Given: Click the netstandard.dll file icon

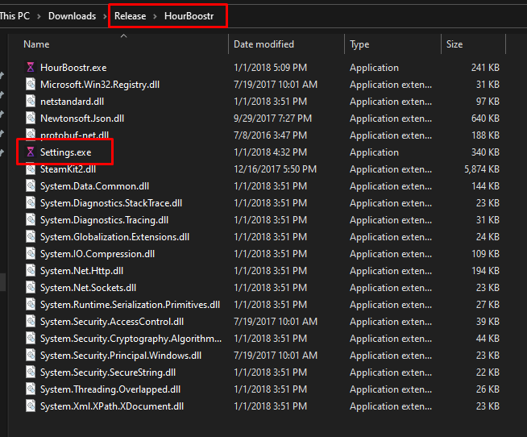Looking at the screenshot, I should (x=31, y=102).
